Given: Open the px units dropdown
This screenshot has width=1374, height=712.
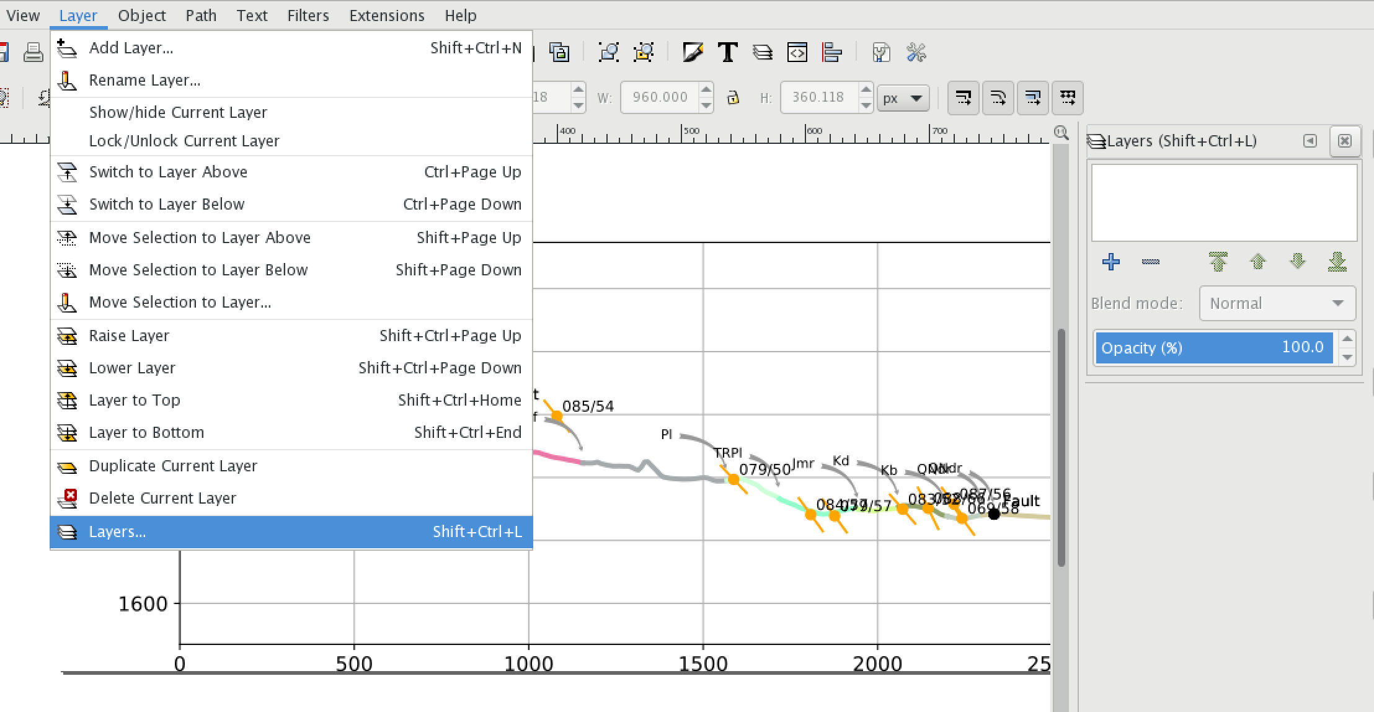Looking at the screenshot, I should [903, 98].
